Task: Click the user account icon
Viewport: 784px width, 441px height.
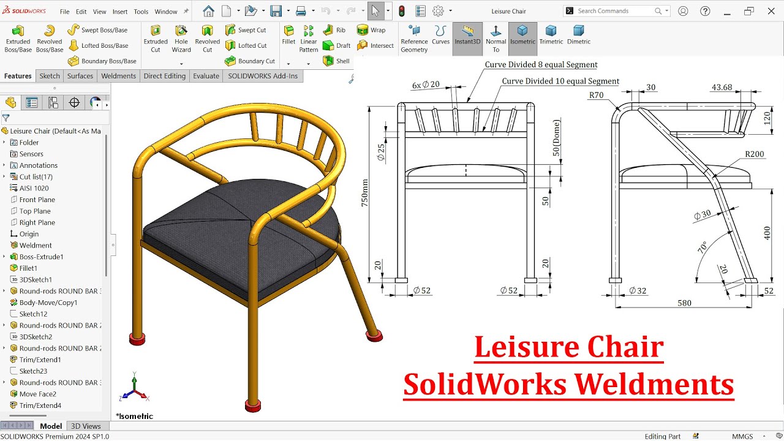Action: point(683,11)
